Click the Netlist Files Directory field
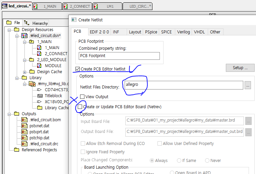The height and width of the screenshot is (174, 256). click(184, 85)
